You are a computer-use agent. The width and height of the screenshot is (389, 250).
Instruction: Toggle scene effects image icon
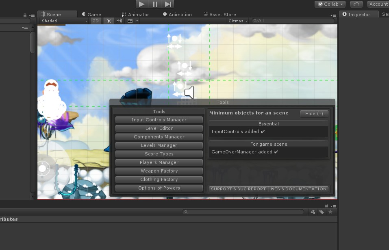coord(130,21)
